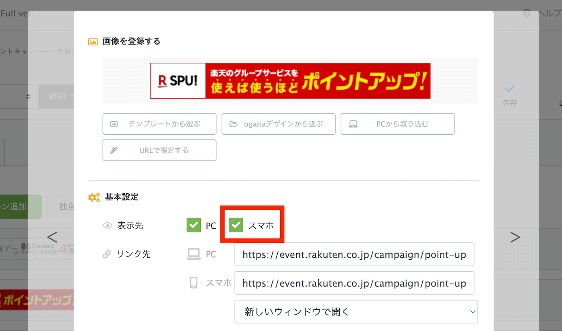Click the eye icon beside 表示先

point(107,226)
